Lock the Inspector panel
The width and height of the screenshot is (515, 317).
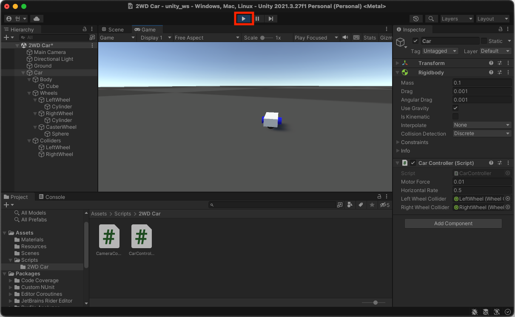click(501, 29)
